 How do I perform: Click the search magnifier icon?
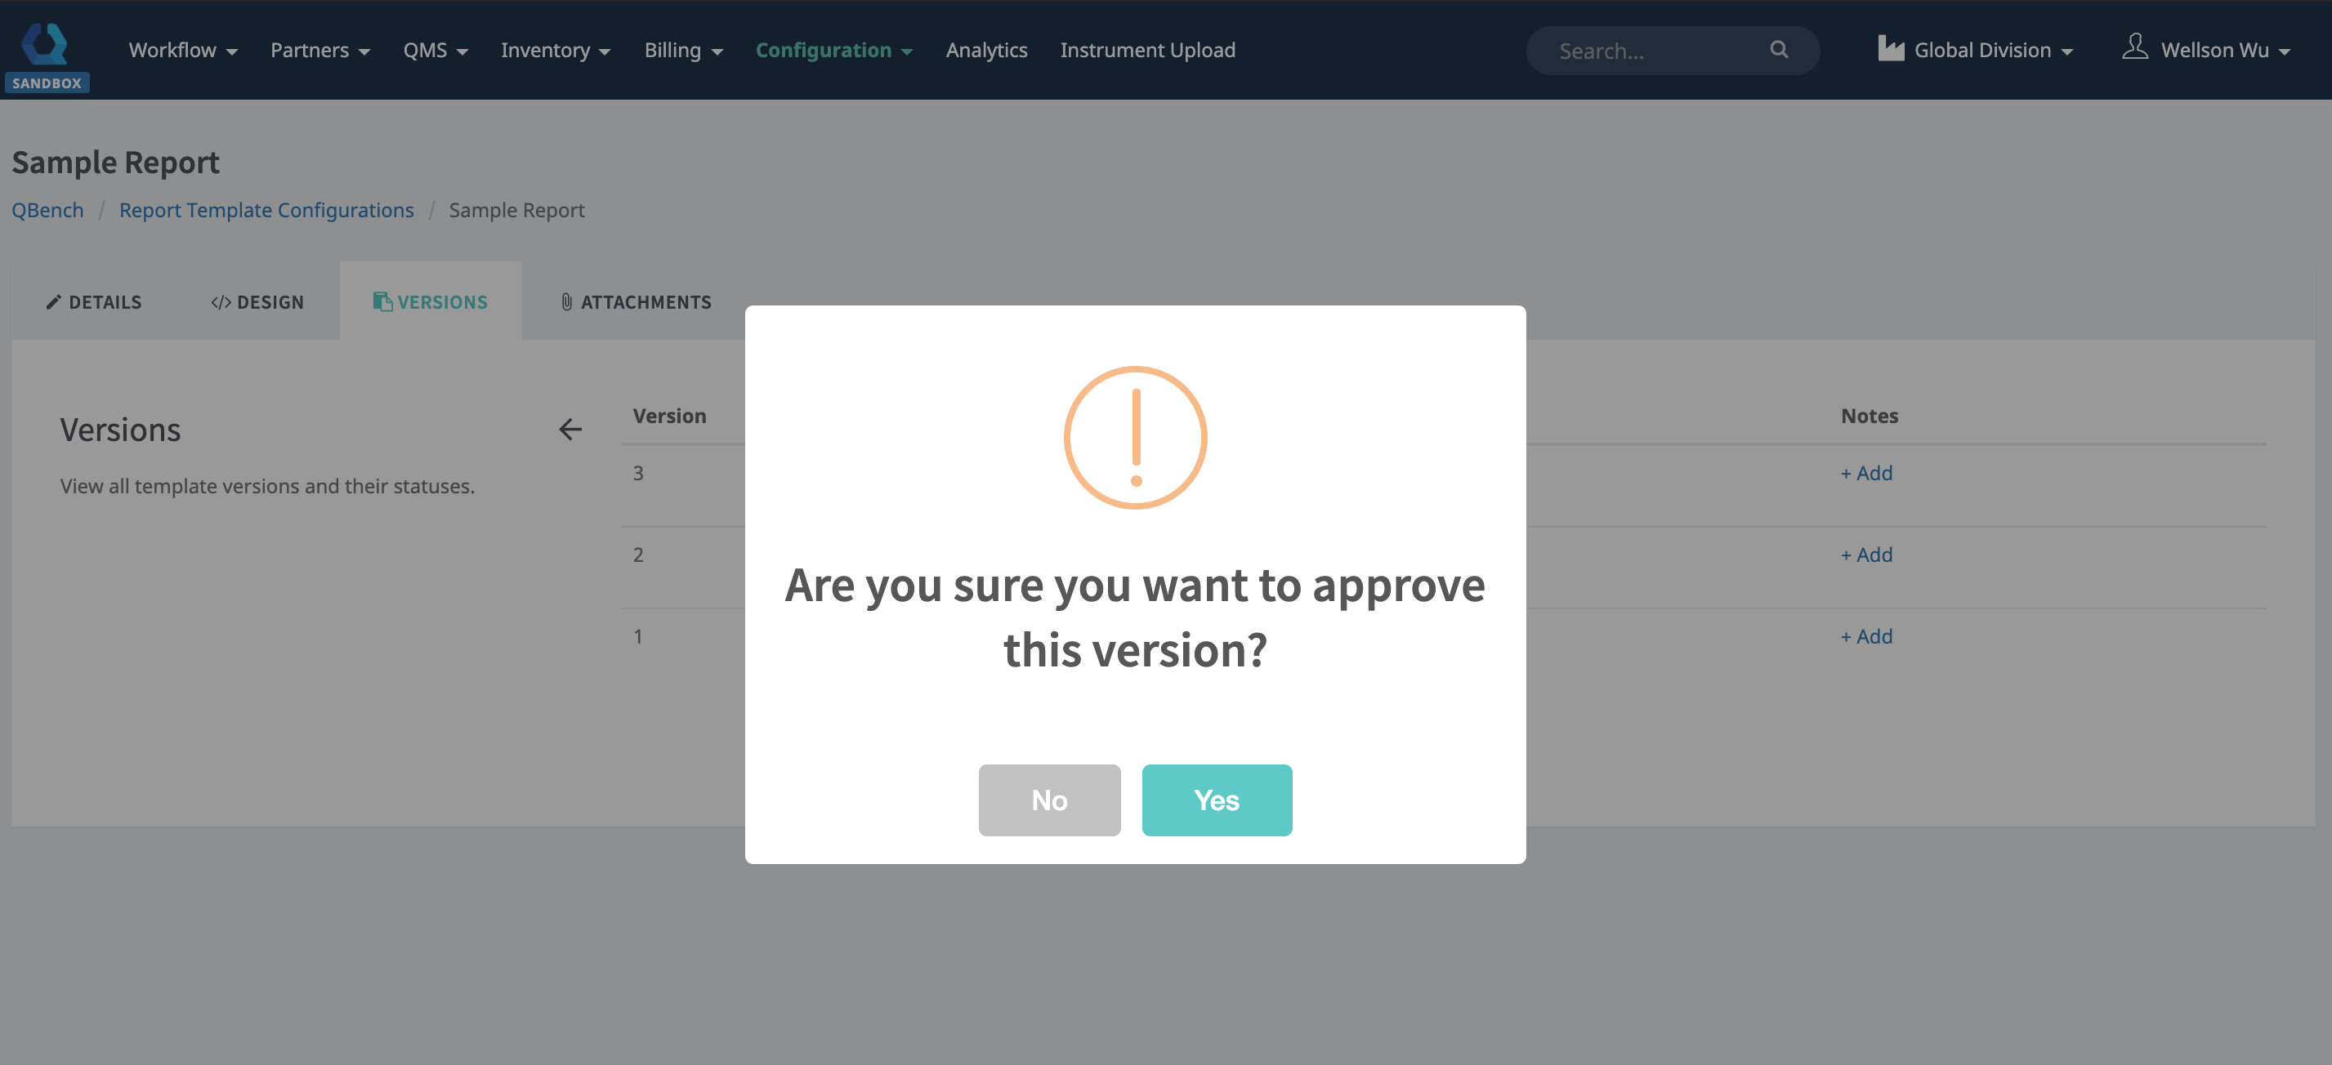(1778, 50)
